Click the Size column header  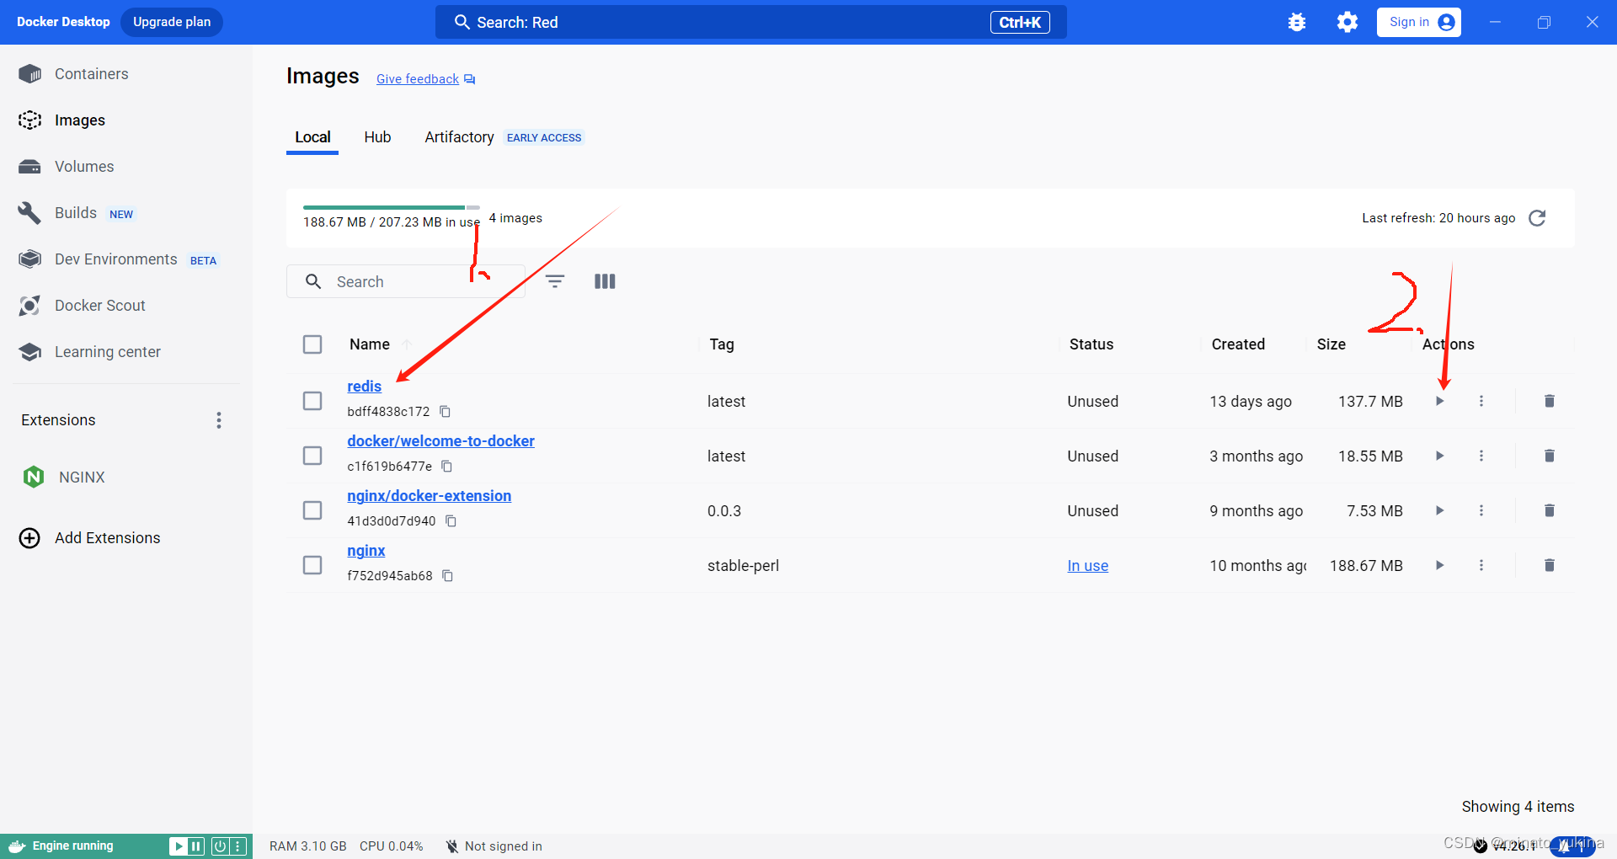pyautogui.click(x=1331, y=344)
